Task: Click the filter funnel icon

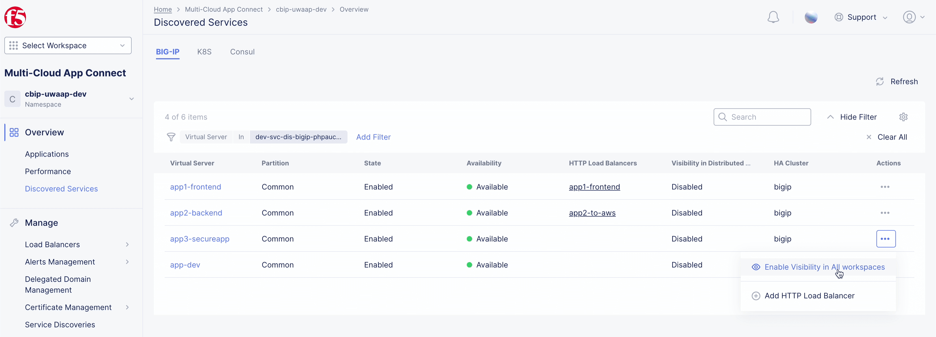Action: (x=171, y=137)
